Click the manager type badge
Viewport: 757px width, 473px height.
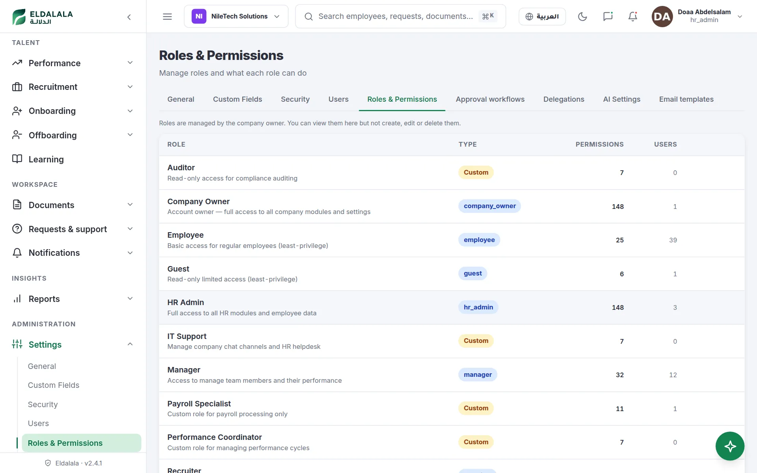pyautogui.click(x=477, y=374)
